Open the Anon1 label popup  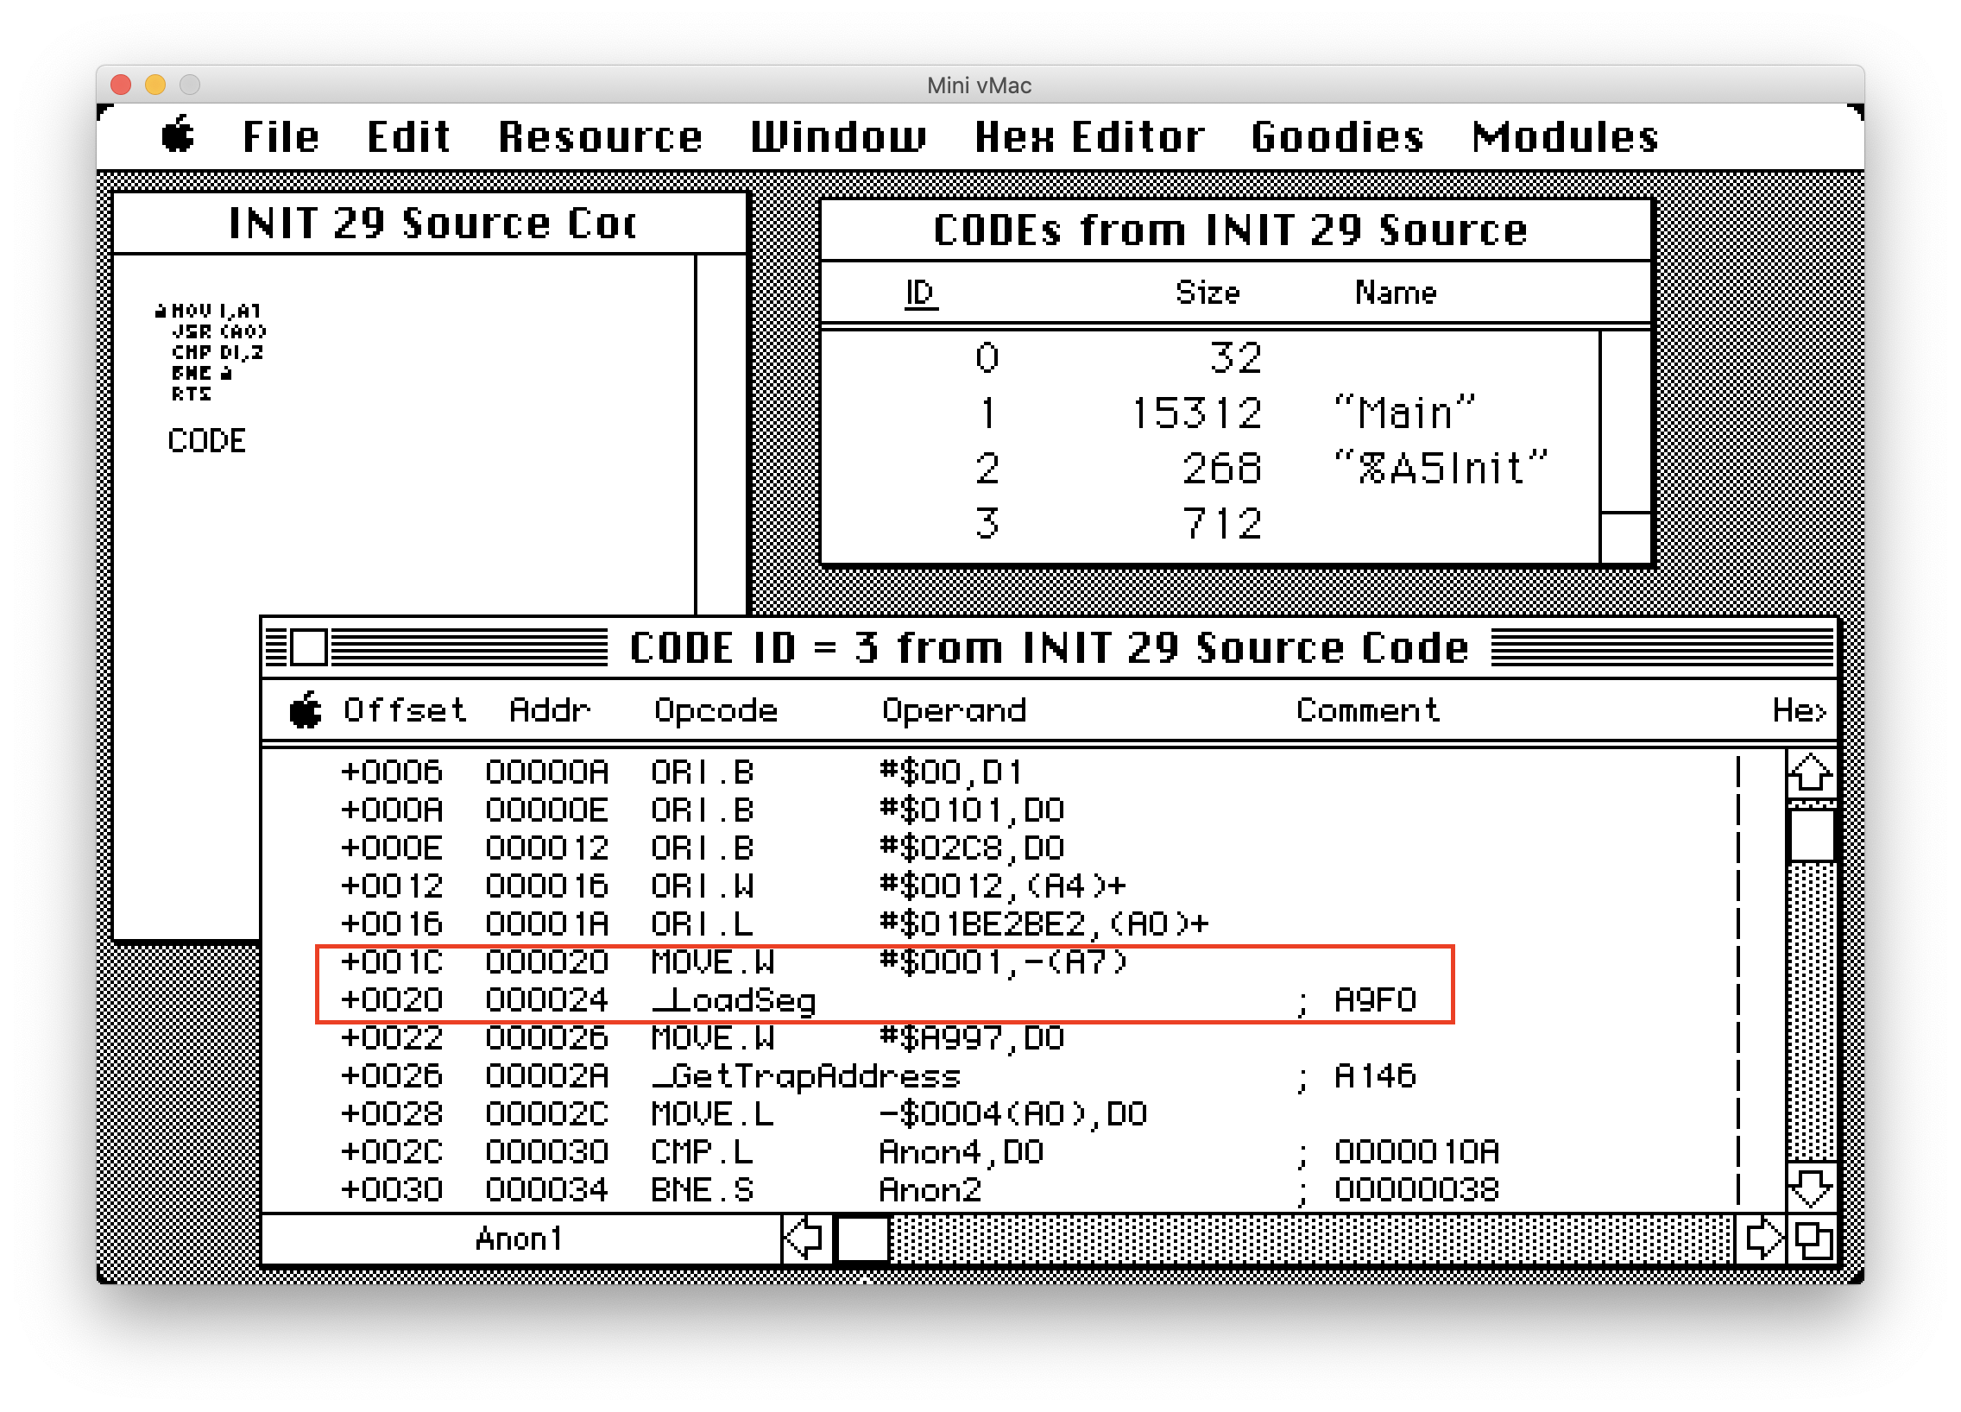pos(520,1239)
